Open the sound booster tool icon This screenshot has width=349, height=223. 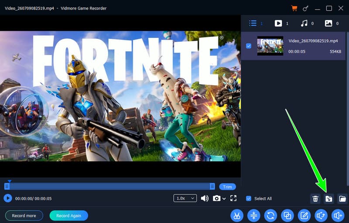coord(338,216)
